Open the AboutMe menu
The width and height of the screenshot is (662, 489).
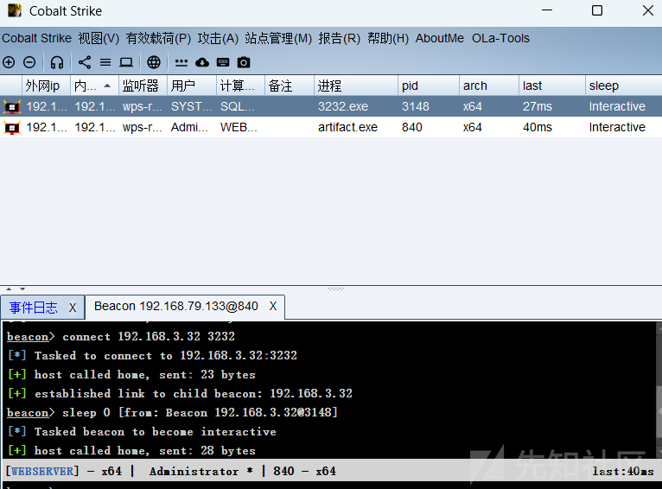(440, 38)
